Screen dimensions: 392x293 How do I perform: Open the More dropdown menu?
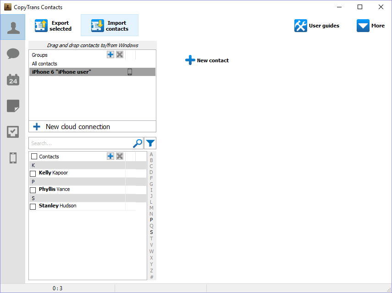370,26
